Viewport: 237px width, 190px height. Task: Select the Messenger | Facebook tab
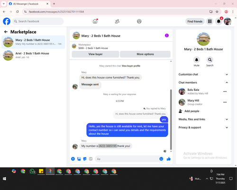click(x=29, y=4)
